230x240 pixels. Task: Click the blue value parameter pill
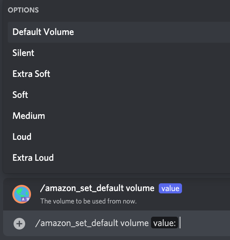170,188
